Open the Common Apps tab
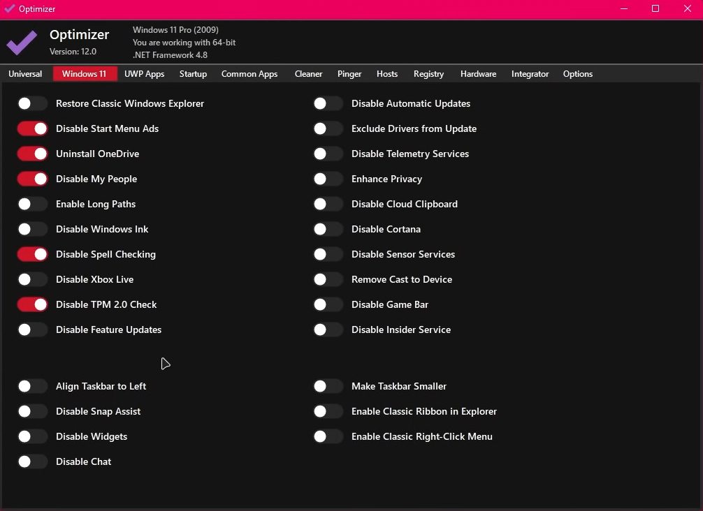The height and width of the screenshot is (511, 703). 249,74
